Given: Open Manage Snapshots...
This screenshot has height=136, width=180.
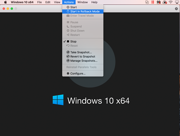Looking at the screenshot, I should click(84, 61).
